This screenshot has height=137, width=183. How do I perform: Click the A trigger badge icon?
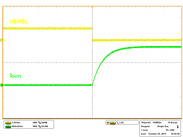pos(107,122)
